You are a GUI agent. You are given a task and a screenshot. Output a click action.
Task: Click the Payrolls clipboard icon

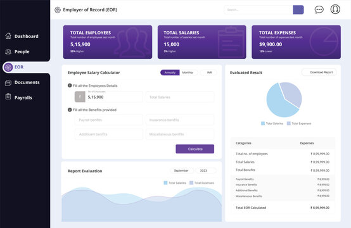8,96
